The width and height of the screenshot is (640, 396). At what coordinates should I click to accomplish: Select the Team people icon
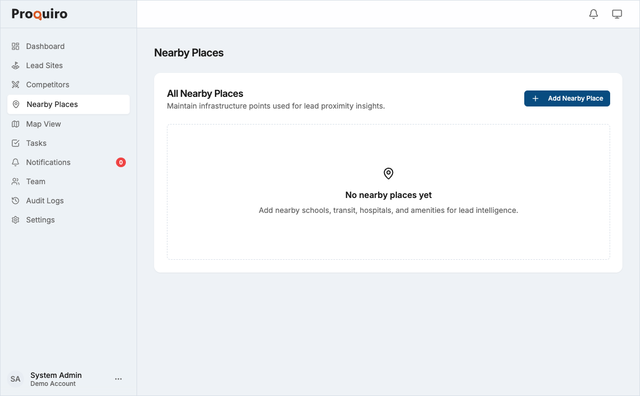[15, 181]
